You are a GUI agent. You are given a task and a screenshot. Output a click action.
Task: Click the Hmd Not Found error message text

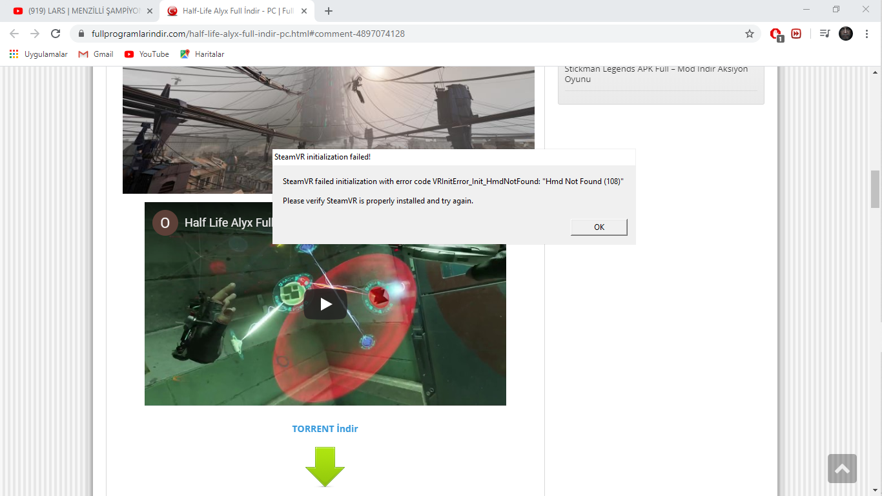click(453, 181)
